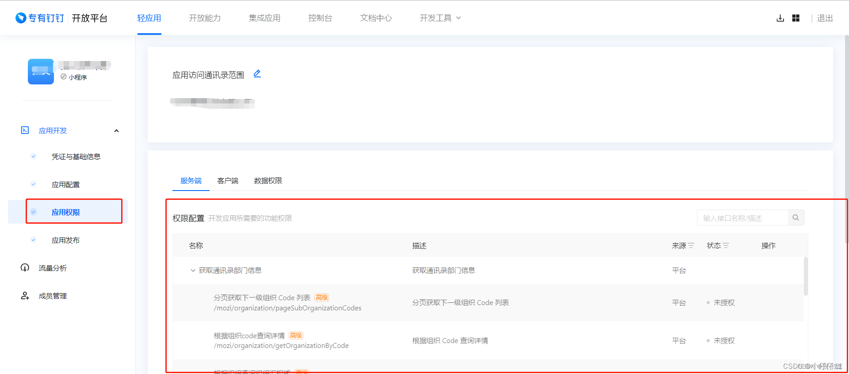Click the 退出 logout link
Image resolution: width=849 pixels, height=374 pixels.
click(x=825, y=18)
